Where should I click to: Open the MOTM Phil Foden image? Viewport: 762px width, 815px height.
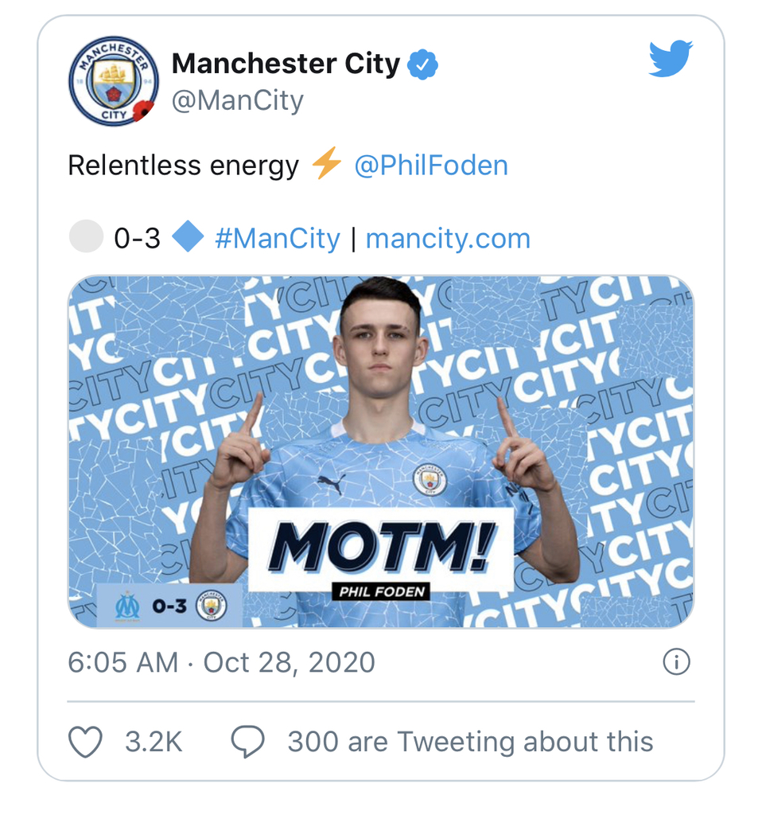(381, 451)
